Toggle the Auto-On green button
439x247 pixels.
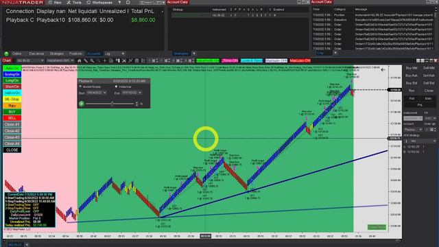(12, 68)
